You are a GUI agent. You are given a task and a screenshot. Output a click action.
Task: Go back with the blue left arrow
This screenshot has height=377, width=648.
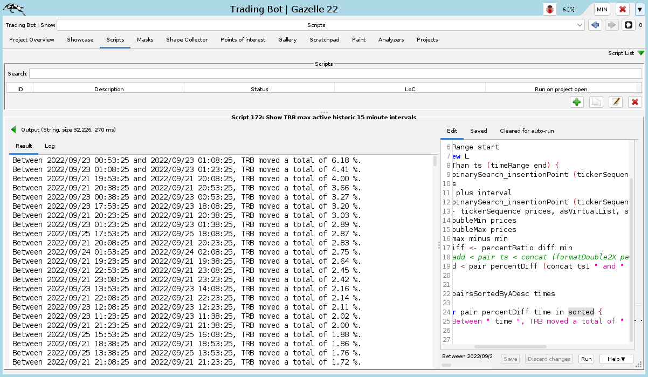[x=595, y=25]
